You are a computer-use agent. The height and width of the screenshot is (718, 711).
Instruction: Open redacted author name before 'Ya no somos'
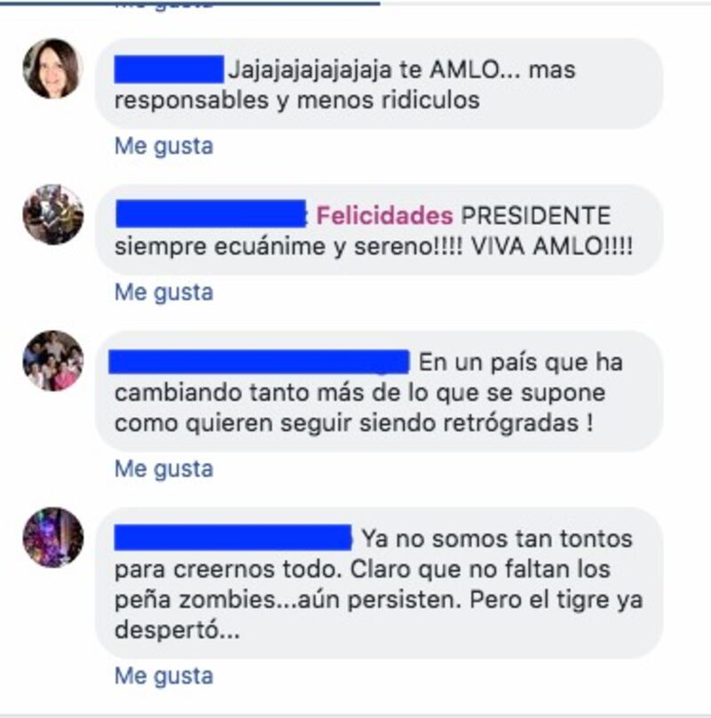pyautogui.click(x=233, y=538)
